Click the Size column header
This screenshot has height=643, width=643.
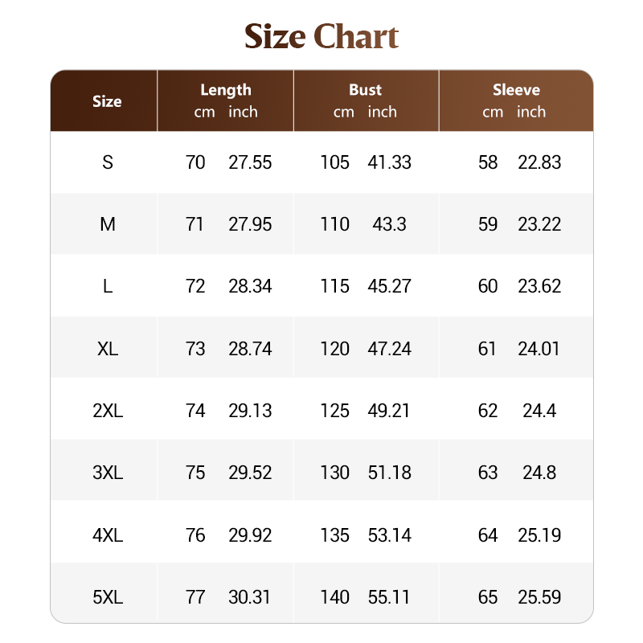107,101
